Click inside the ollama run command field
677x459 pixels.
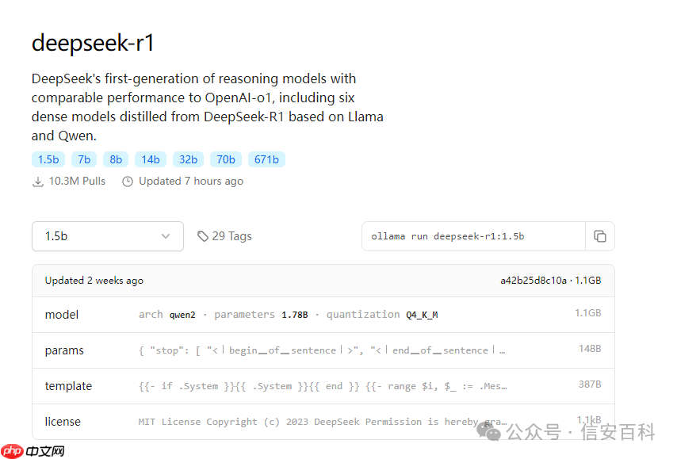460,236
